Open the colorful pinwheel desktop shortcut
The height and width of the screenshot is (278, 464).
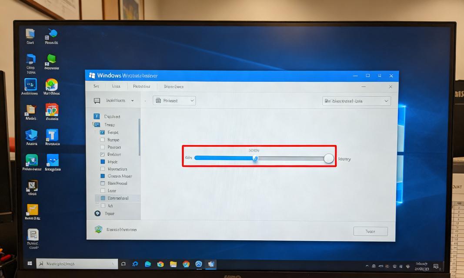coord(51,84)
